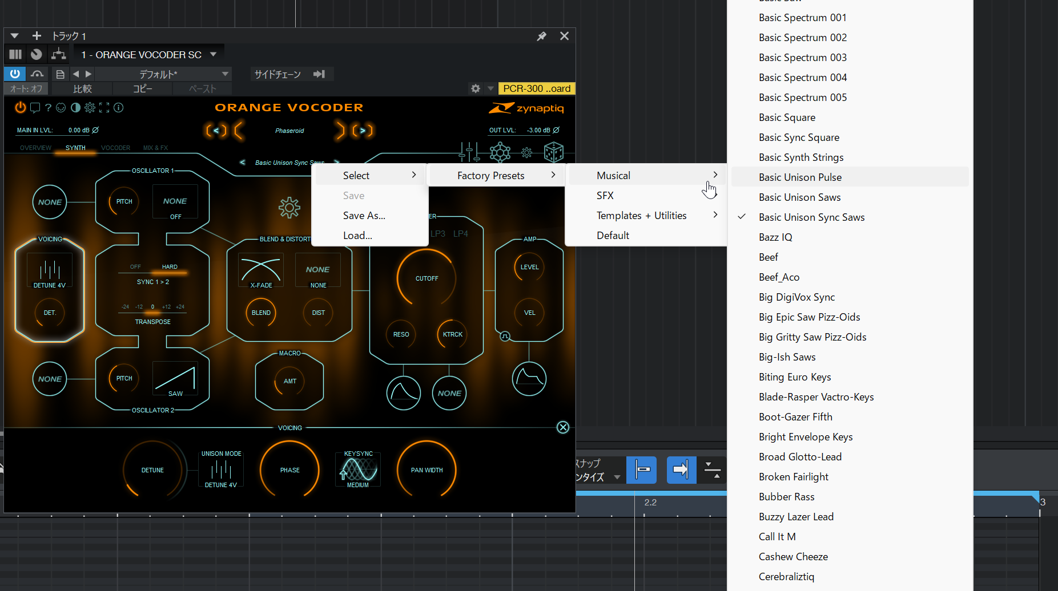
Task: Click the add plus icon beside トラック 1
Action: click(37, 36)
